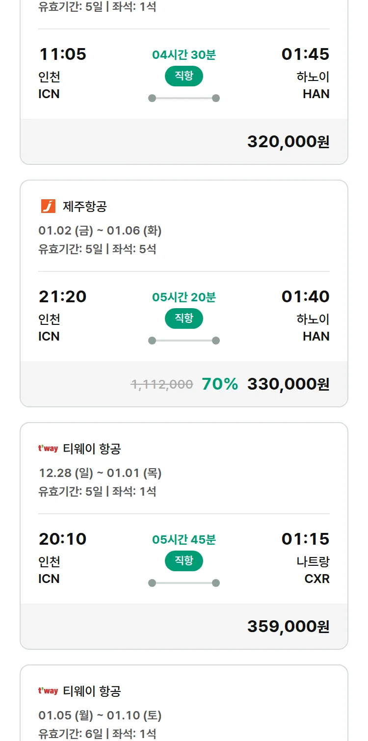This screenshot has height=741, width=368.
Task: Select the 01.02 (금) ~ 01.06 (화) date range
Action: click(100, 231)
